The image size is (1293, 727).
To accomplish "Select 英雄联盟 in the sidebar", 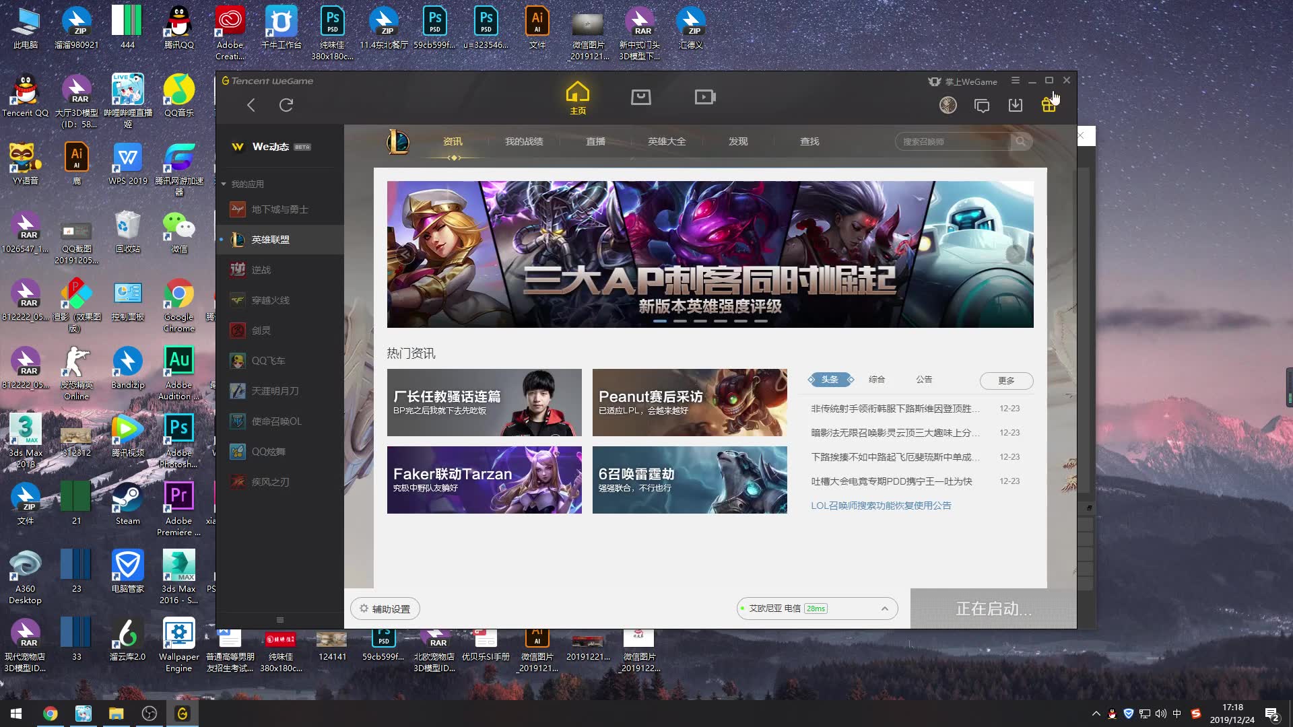I will pos(280,240).
